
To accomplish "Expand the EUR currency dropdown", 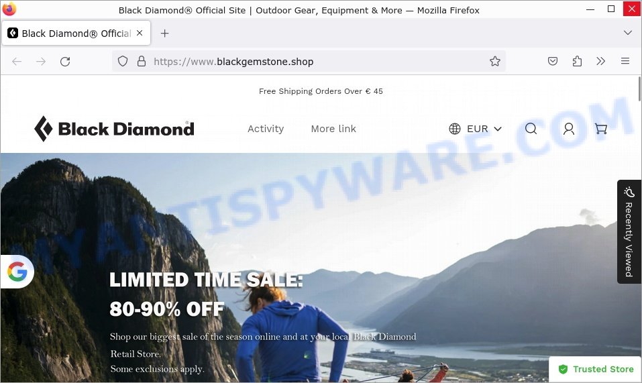I will click(475, 129).
